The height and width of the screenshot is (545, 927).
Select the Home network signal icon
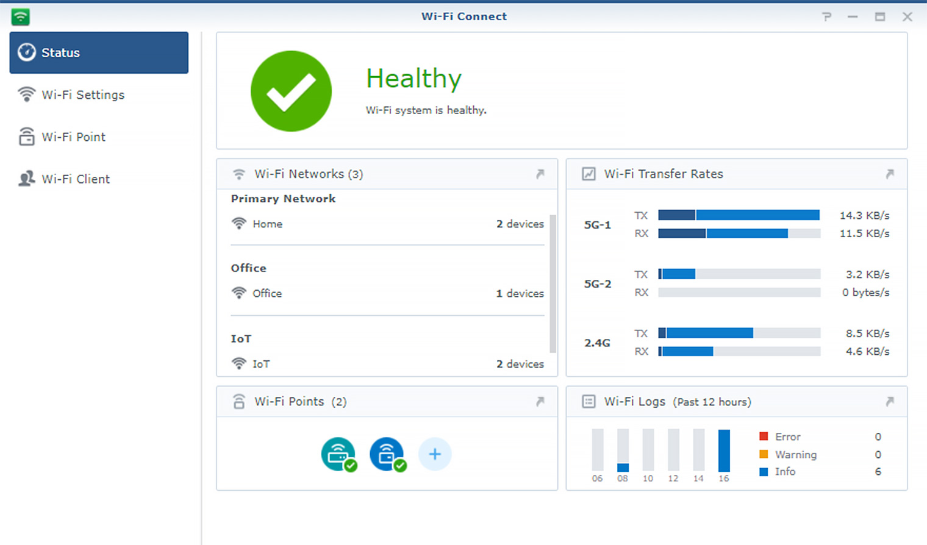[238, 224]
